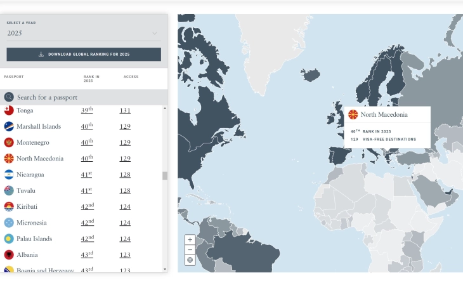463x290 pixels.
Task: Click the search magnifier icon
Action: [x=9, y=97]
